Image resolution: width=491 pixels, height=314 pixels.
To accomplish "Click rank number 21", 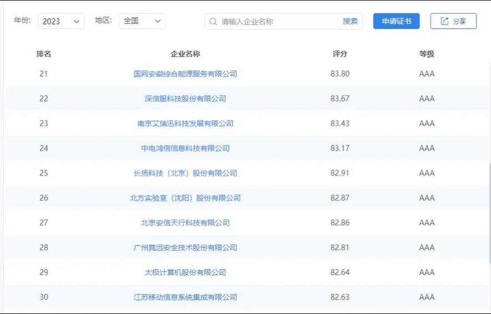I will point(43,74).
